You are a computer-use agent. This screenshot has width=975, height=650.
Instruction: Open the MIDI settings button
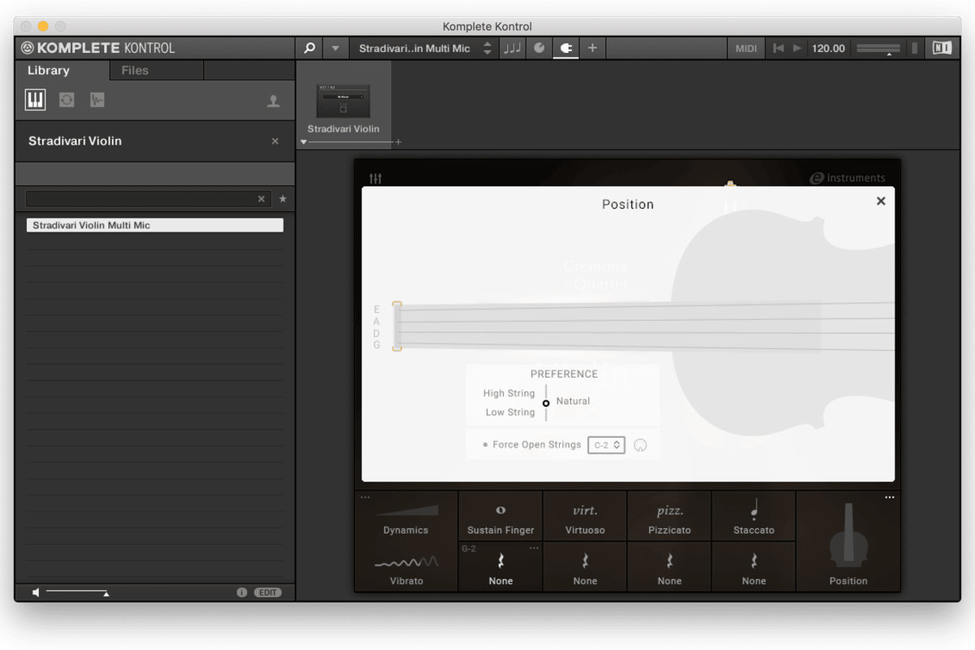pos(746,48)
